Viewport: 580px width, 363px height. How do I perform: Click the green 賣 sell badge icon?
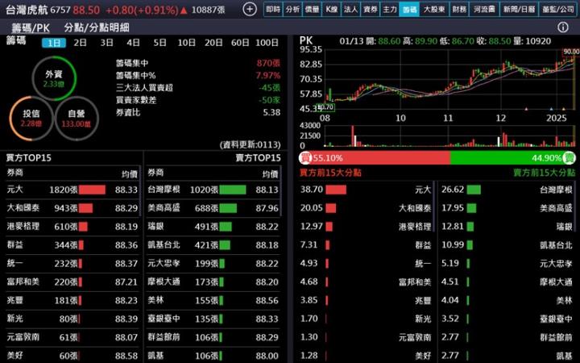pos(570,158)
